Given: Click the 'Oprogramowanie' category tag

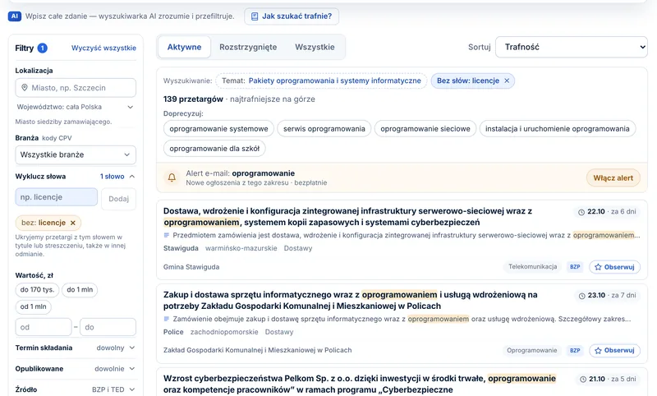Looking at the screenshot, I should (x=531, y=350).
